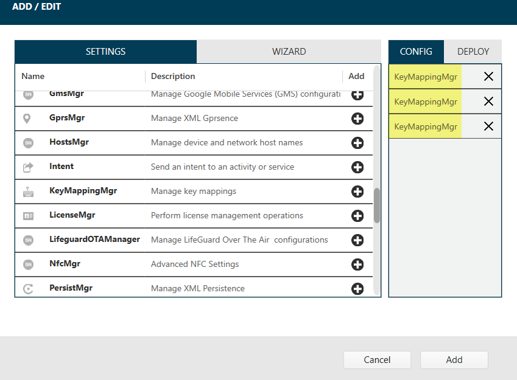Click the Add button at bottom
517x380 pixels.
point(454,360)
